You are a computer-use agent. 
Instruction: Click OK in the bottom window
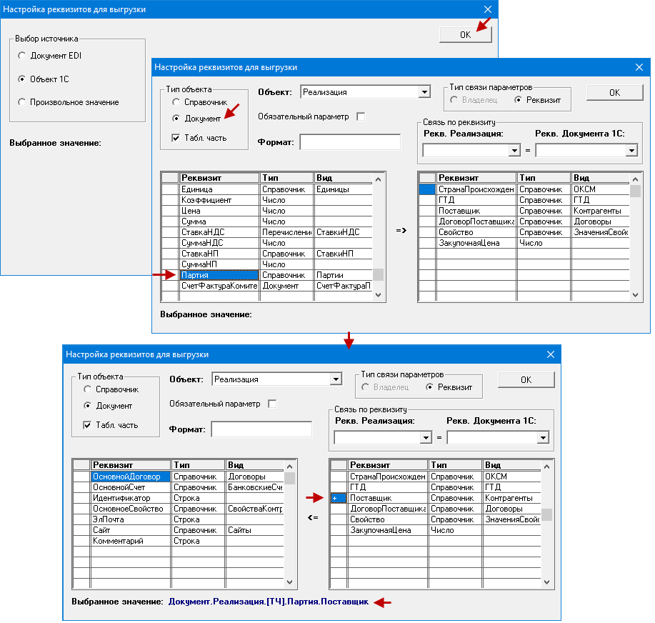526,380
